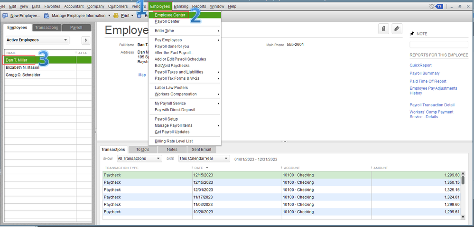Open the Help menu
This screenshot has height=227, width=474.
click(x=232, y=6)
